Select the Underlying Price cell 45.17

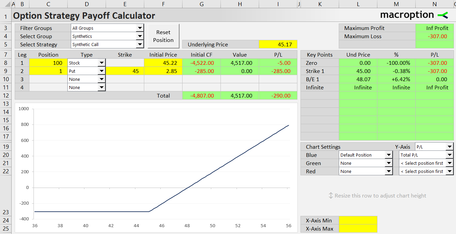278,44
